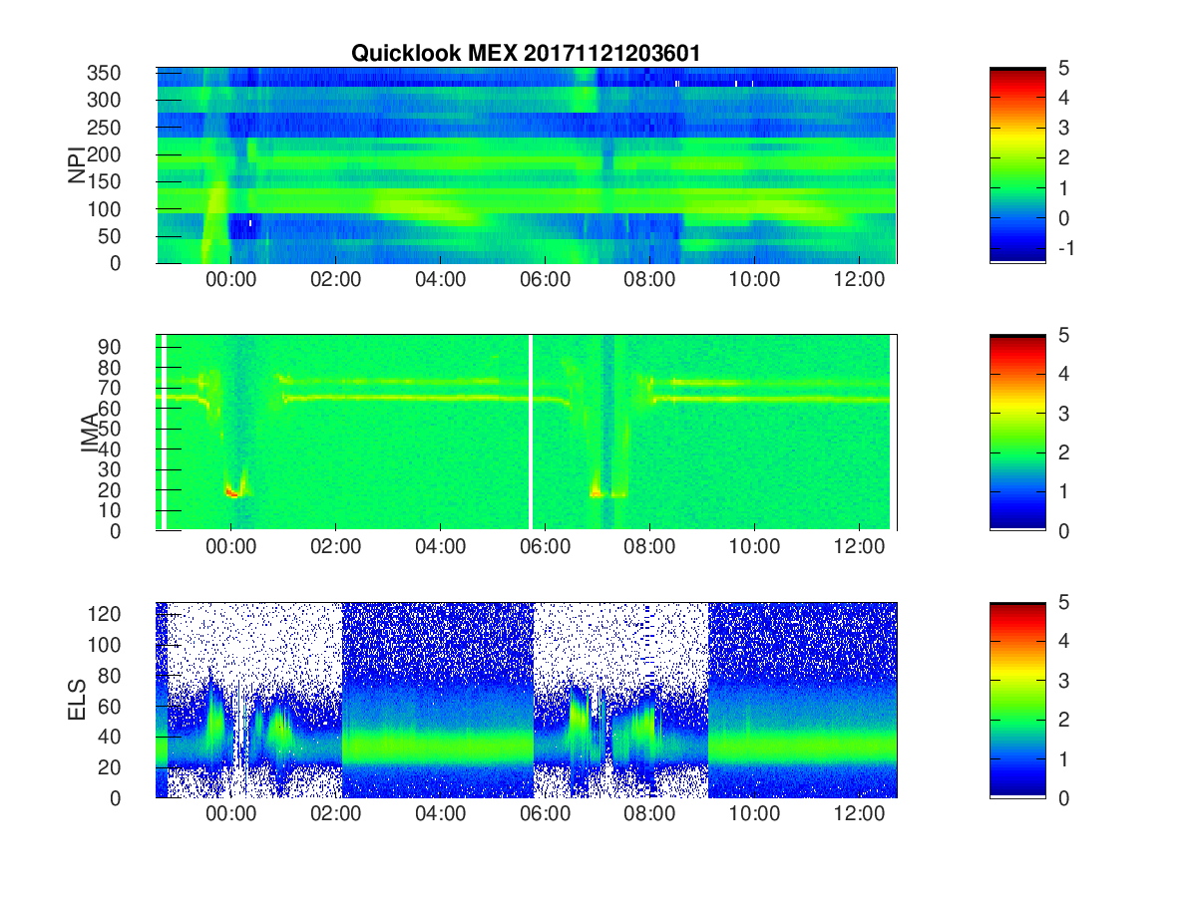The image size is (1197, 897).
Task: Click the ELS spectrogram panel
Action: 527,700
